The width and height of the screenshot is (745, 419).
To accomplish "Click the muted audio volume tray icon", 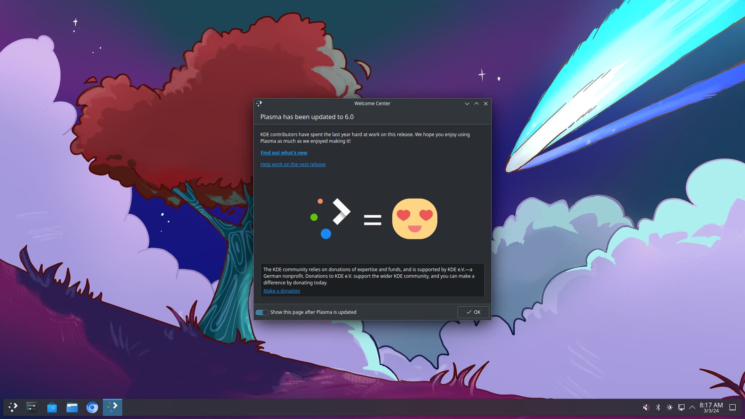I will point(646,407).
